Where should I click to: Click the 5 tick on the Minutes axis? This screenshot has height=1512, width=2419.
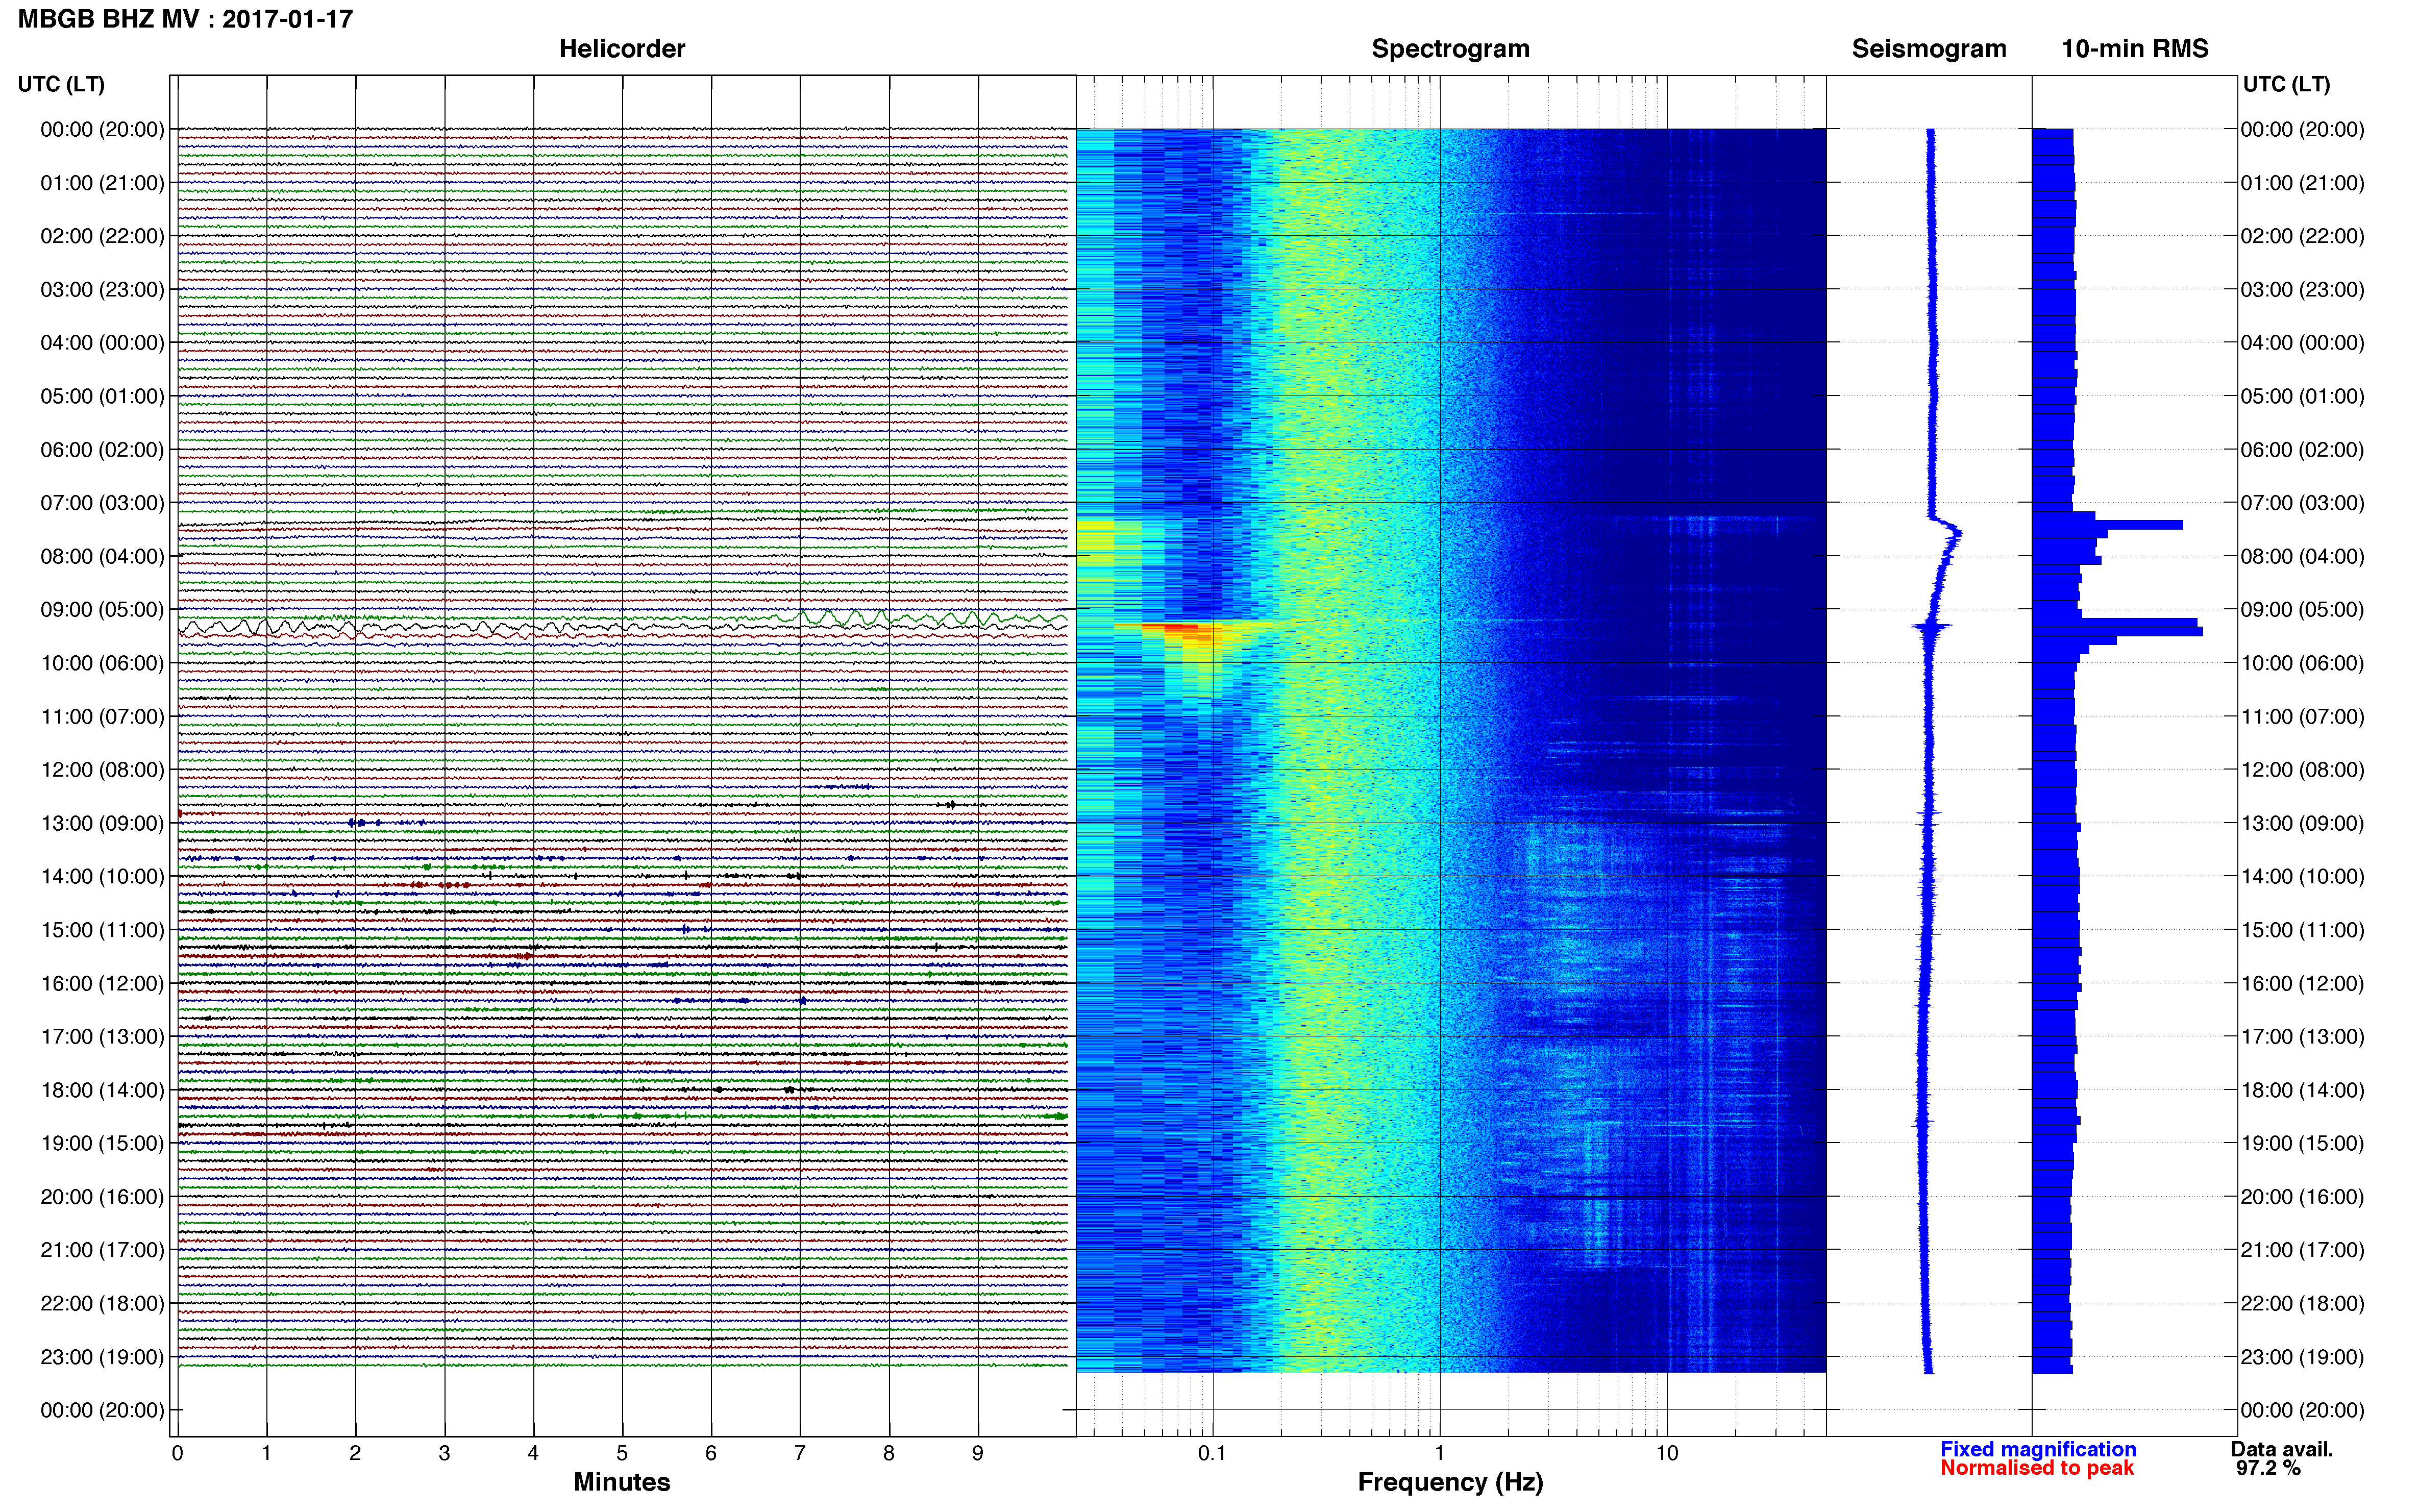pyautogui.click(x=622, y=1454)
